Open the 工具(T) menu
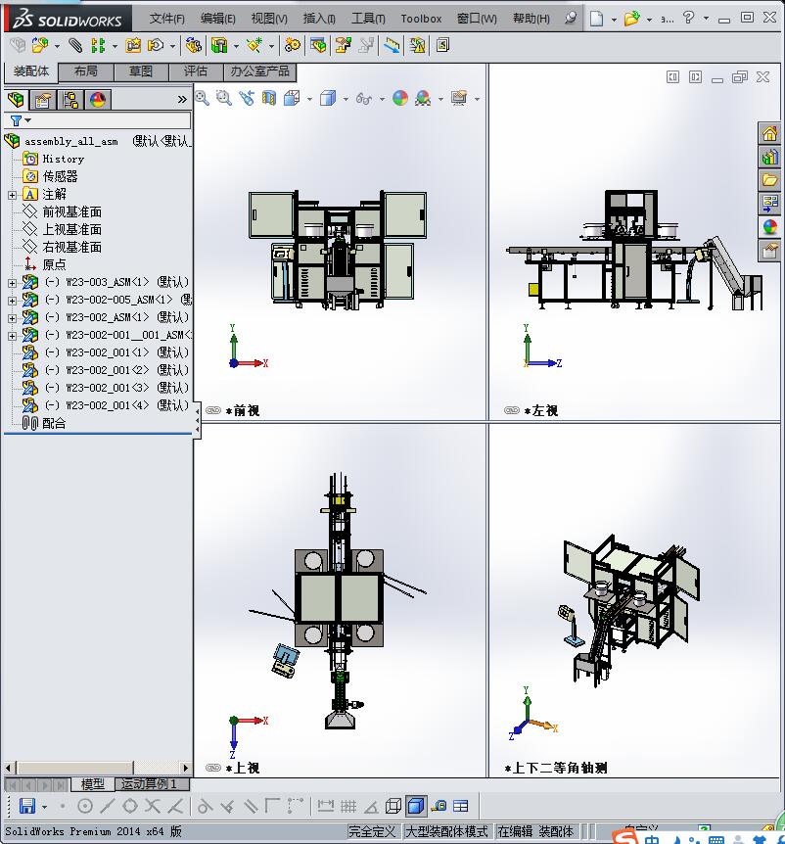This screenshot has width=785, height=844. [368, 19]
